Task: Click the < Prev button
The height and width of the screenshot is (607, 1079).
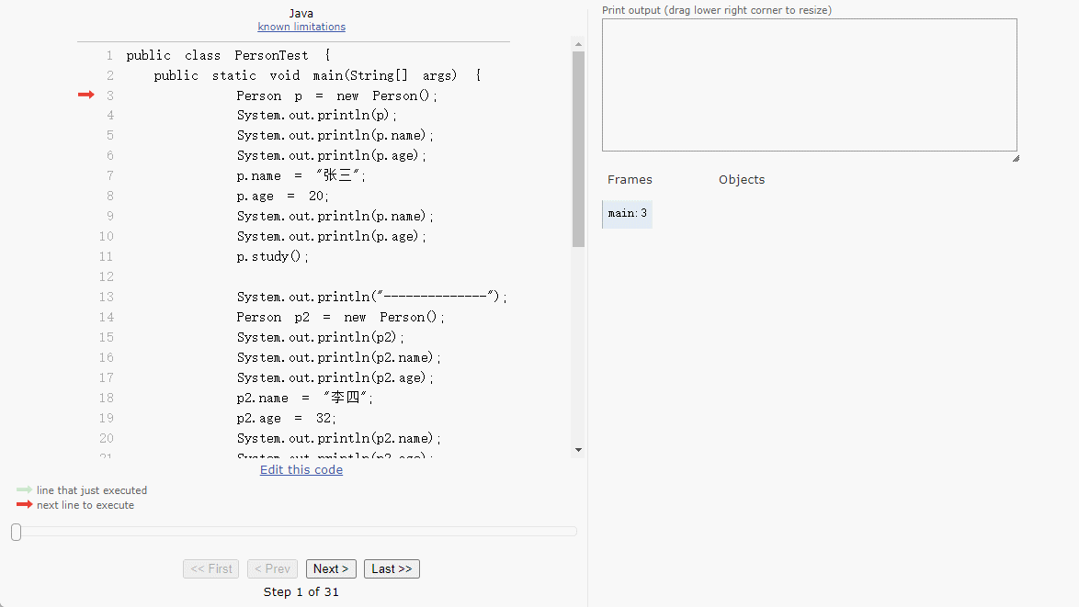Action: tap(272, 568)
